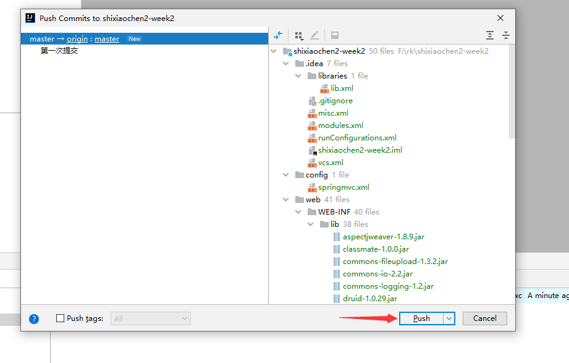569x363 pixels.
Task: Click the Collapse All icon
Action: tap(505, 35)
